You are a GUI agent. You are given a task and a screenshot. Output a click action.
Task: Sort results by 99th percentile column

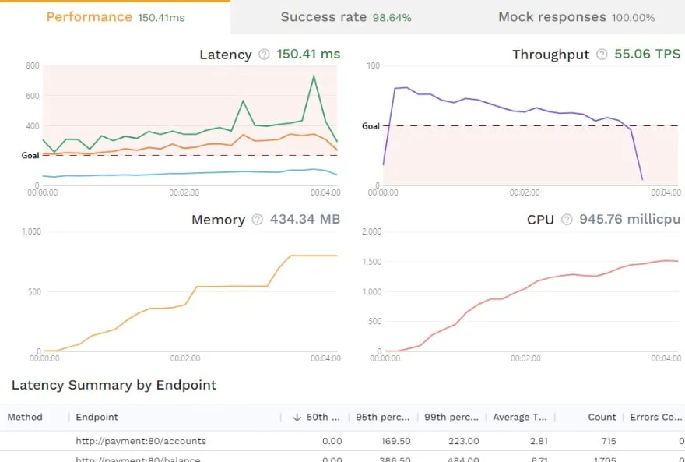coord(451,417)
